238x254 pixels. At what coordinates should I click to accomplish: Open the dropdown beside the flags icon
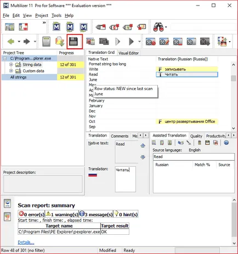click(x=230, y=42)
